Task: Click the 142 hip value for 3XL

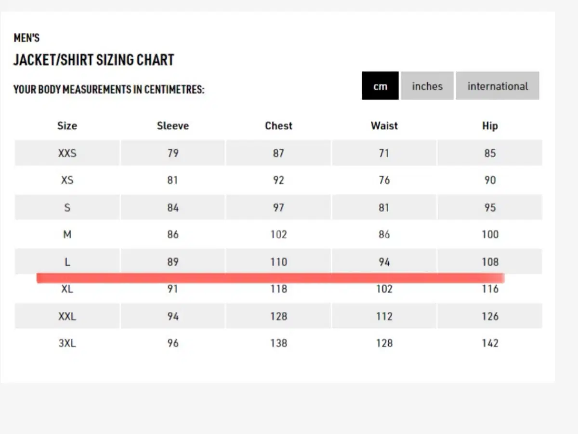Action: 490,344
